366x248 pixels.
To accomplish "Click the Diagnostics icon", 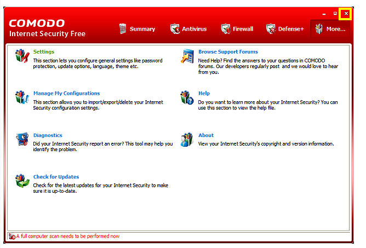I will (x=22, y=139).
